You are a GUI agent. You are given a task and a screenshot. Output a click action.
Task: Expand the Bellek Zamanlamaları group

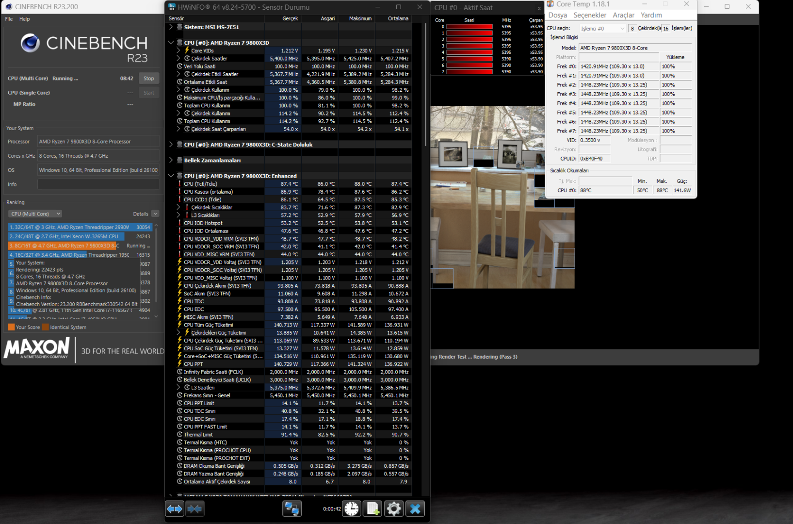pyautogui.click(x=171, y=160)
